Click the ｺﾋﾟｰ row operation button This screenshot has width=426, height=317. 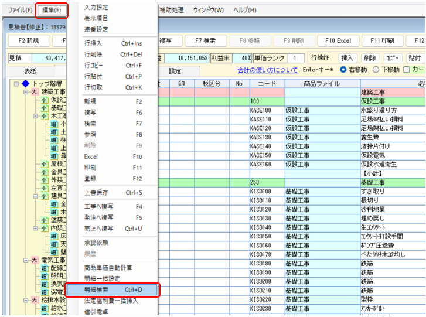(x=393, y=58)
